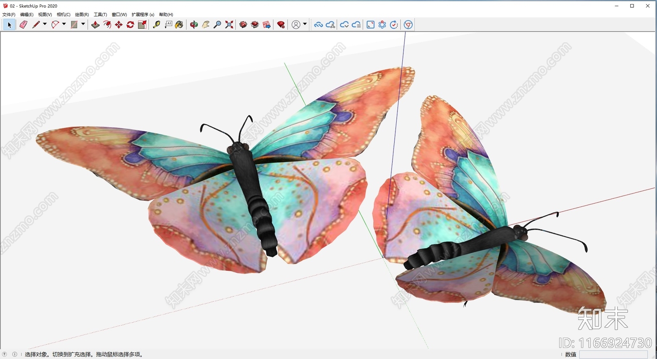Screen dimensions: 657x359
Task: Select the Rectangle shape tool
Action: (74, 25)
